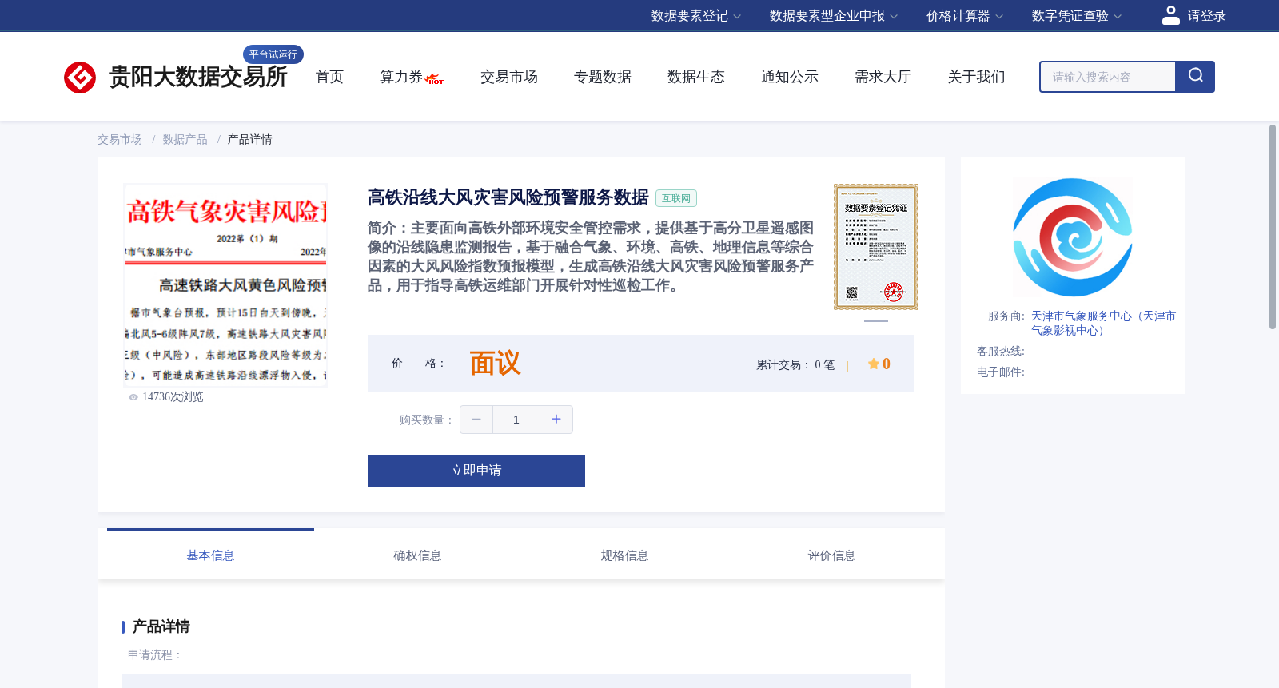This screenshot has width=1279, height=688.
Task: Click the user login avatar icon
Action: 1171,15
